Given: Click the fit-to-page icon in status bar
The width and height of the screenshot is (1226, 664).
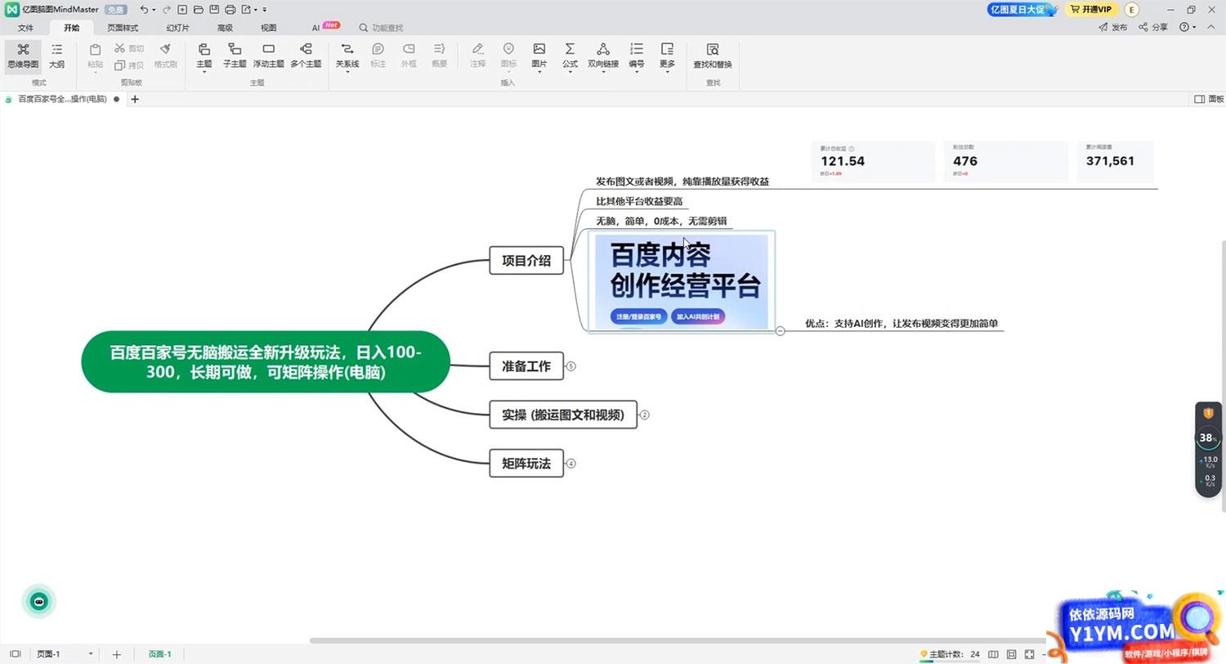Looking at the screenshot, I should click(1012, 654).
